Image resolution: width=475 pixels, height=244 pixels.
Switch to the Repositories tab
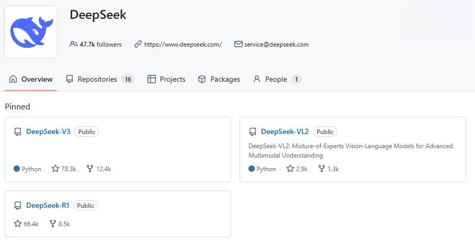[x=100, y=80]
